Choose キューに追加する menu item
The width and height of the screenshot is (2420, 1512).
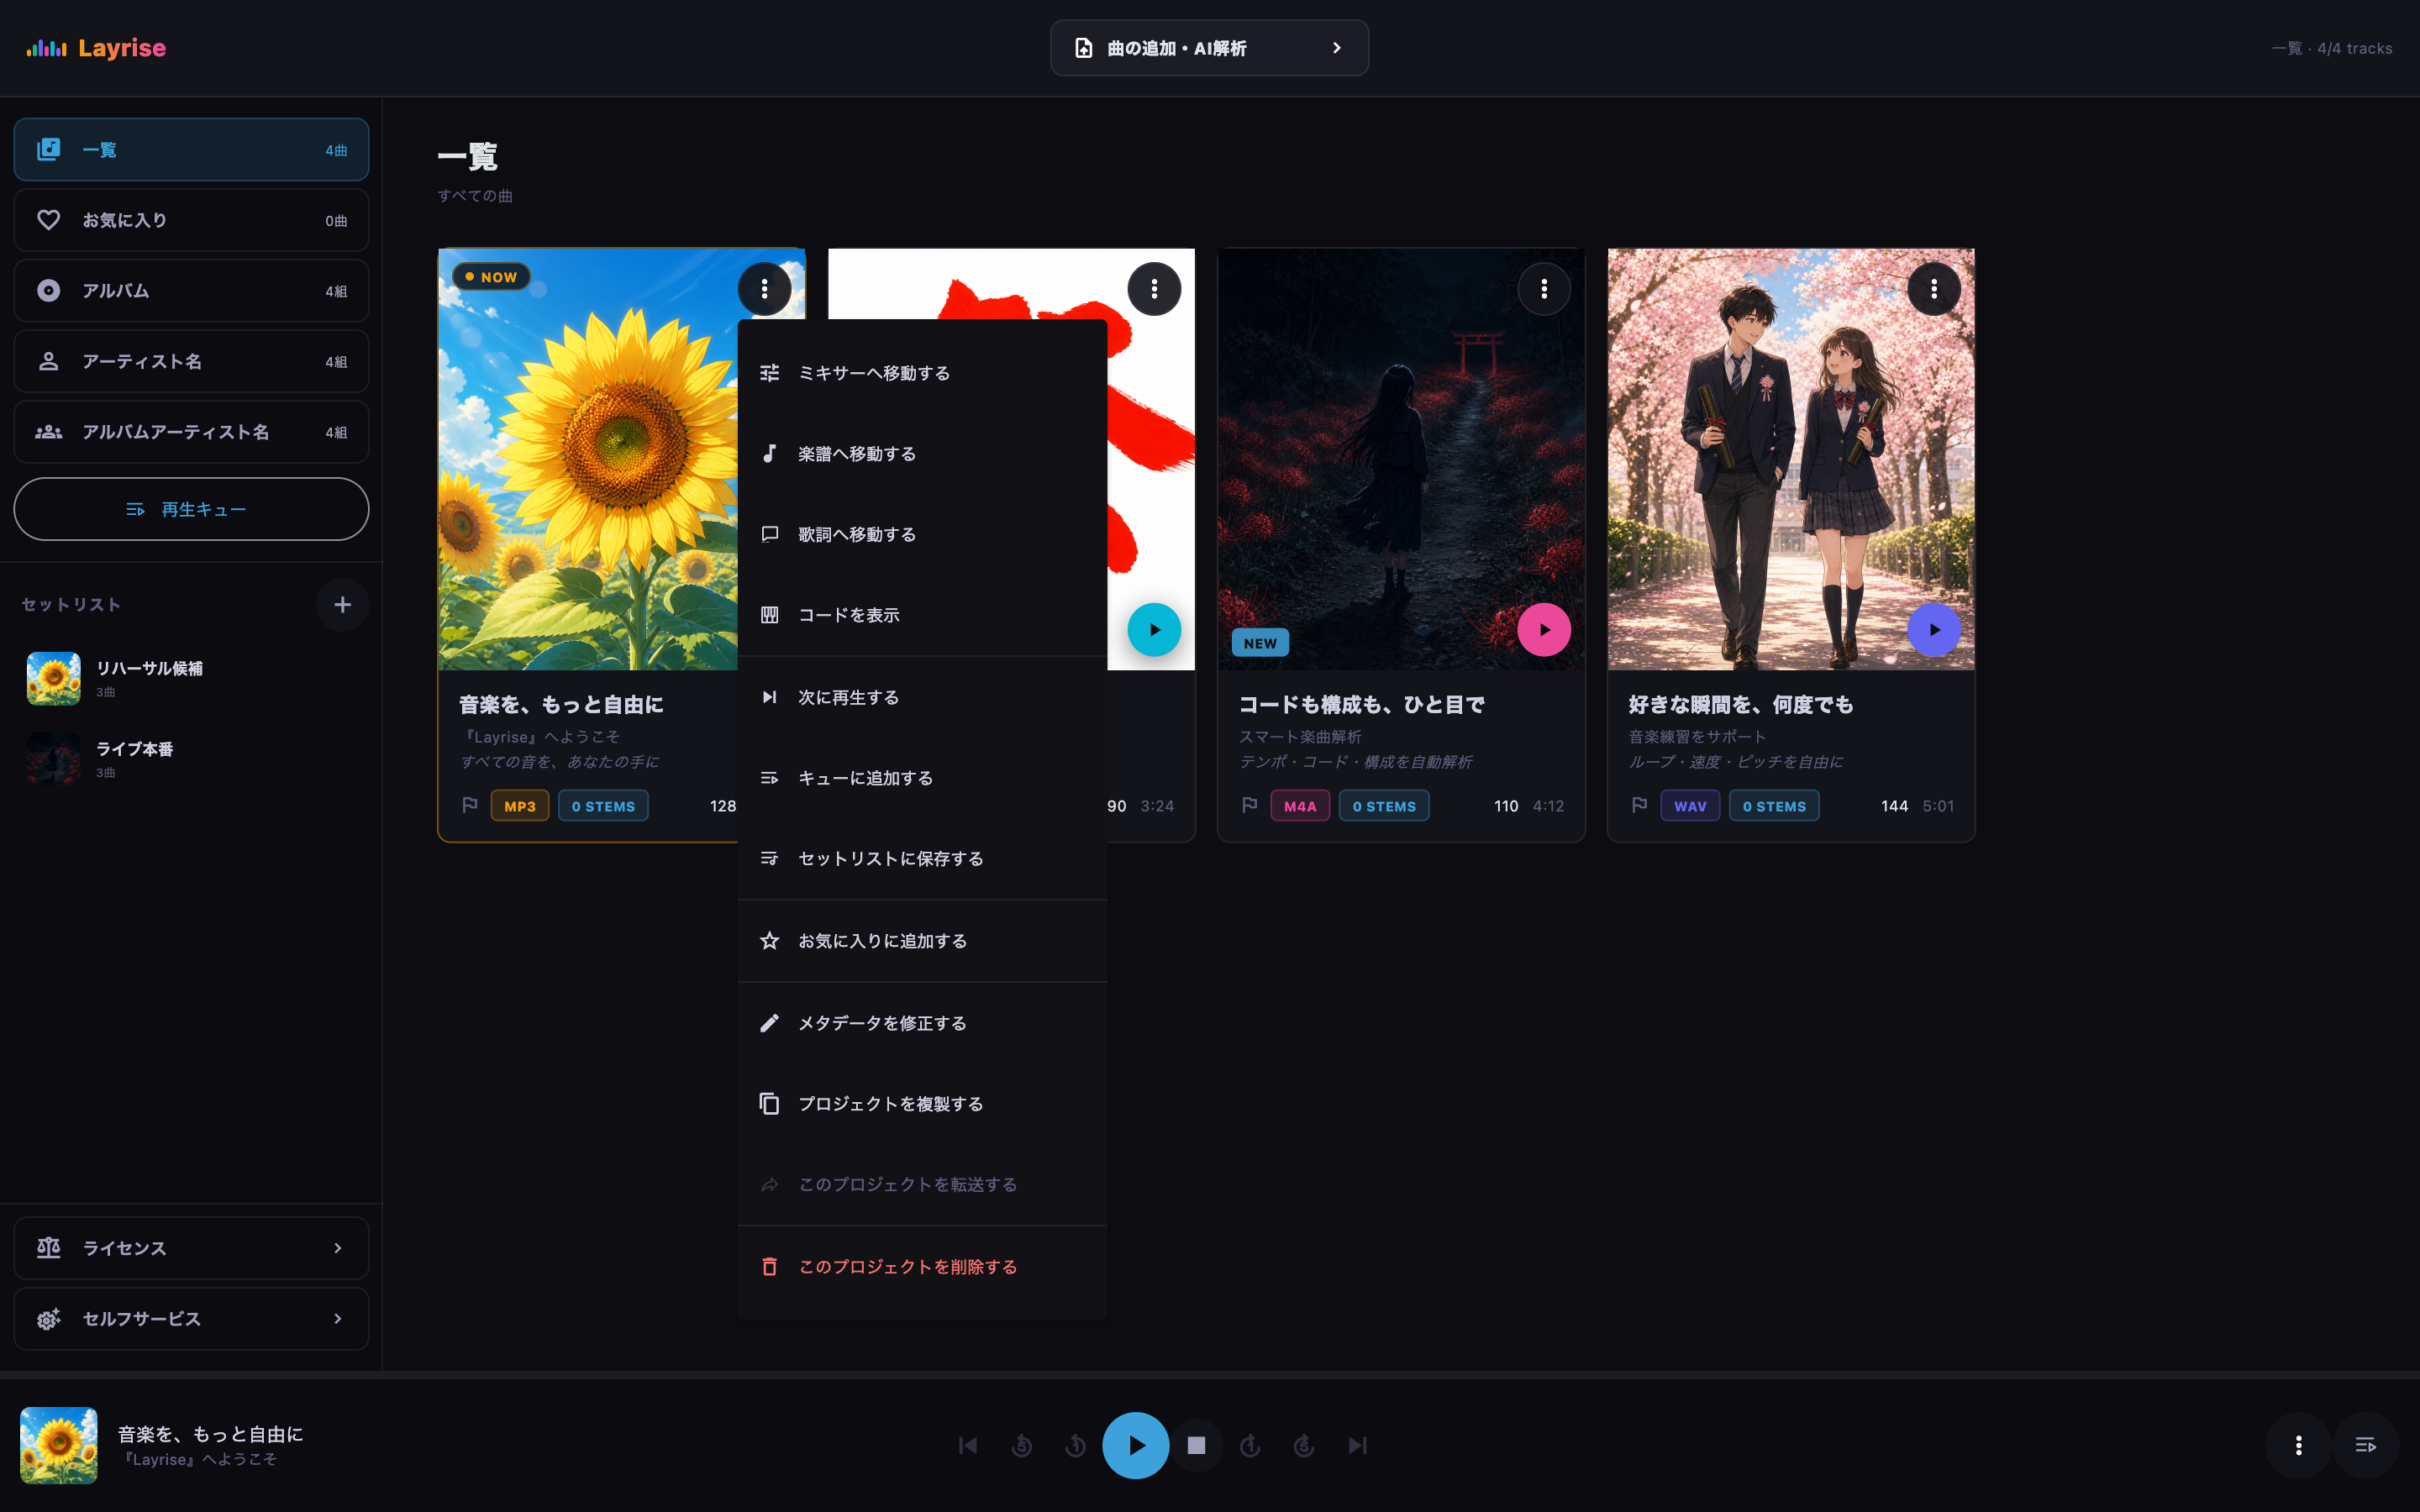922,778
